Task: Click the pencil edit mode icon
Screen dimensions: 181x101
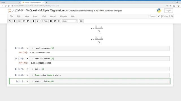Action: [x=159, y=16]
